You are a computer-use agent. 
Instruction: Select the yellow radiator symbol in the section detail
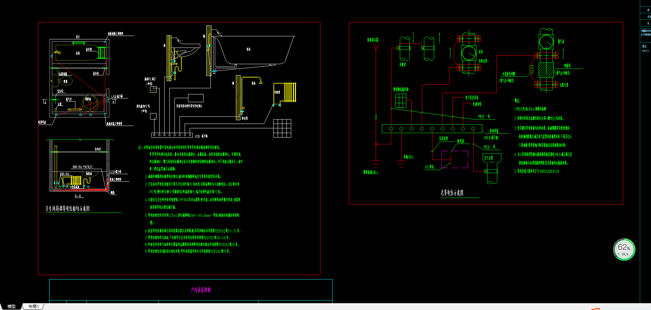point(290,92)
